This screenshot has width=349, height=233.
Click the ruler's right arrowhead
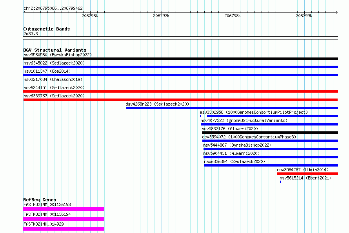(x=337, y=13)
